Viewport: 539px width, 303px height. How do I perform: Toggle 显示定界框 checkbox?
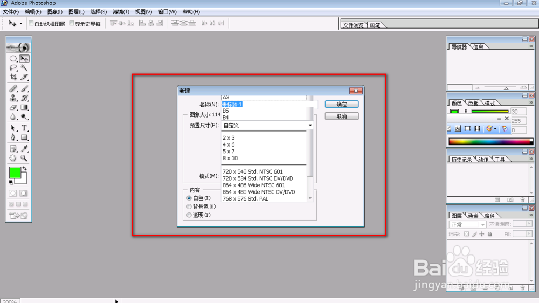tap(72, 23)
